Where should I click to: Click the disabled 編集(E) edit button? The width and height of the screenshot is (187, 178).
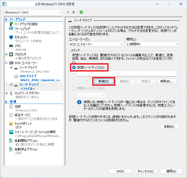[125, 81]
